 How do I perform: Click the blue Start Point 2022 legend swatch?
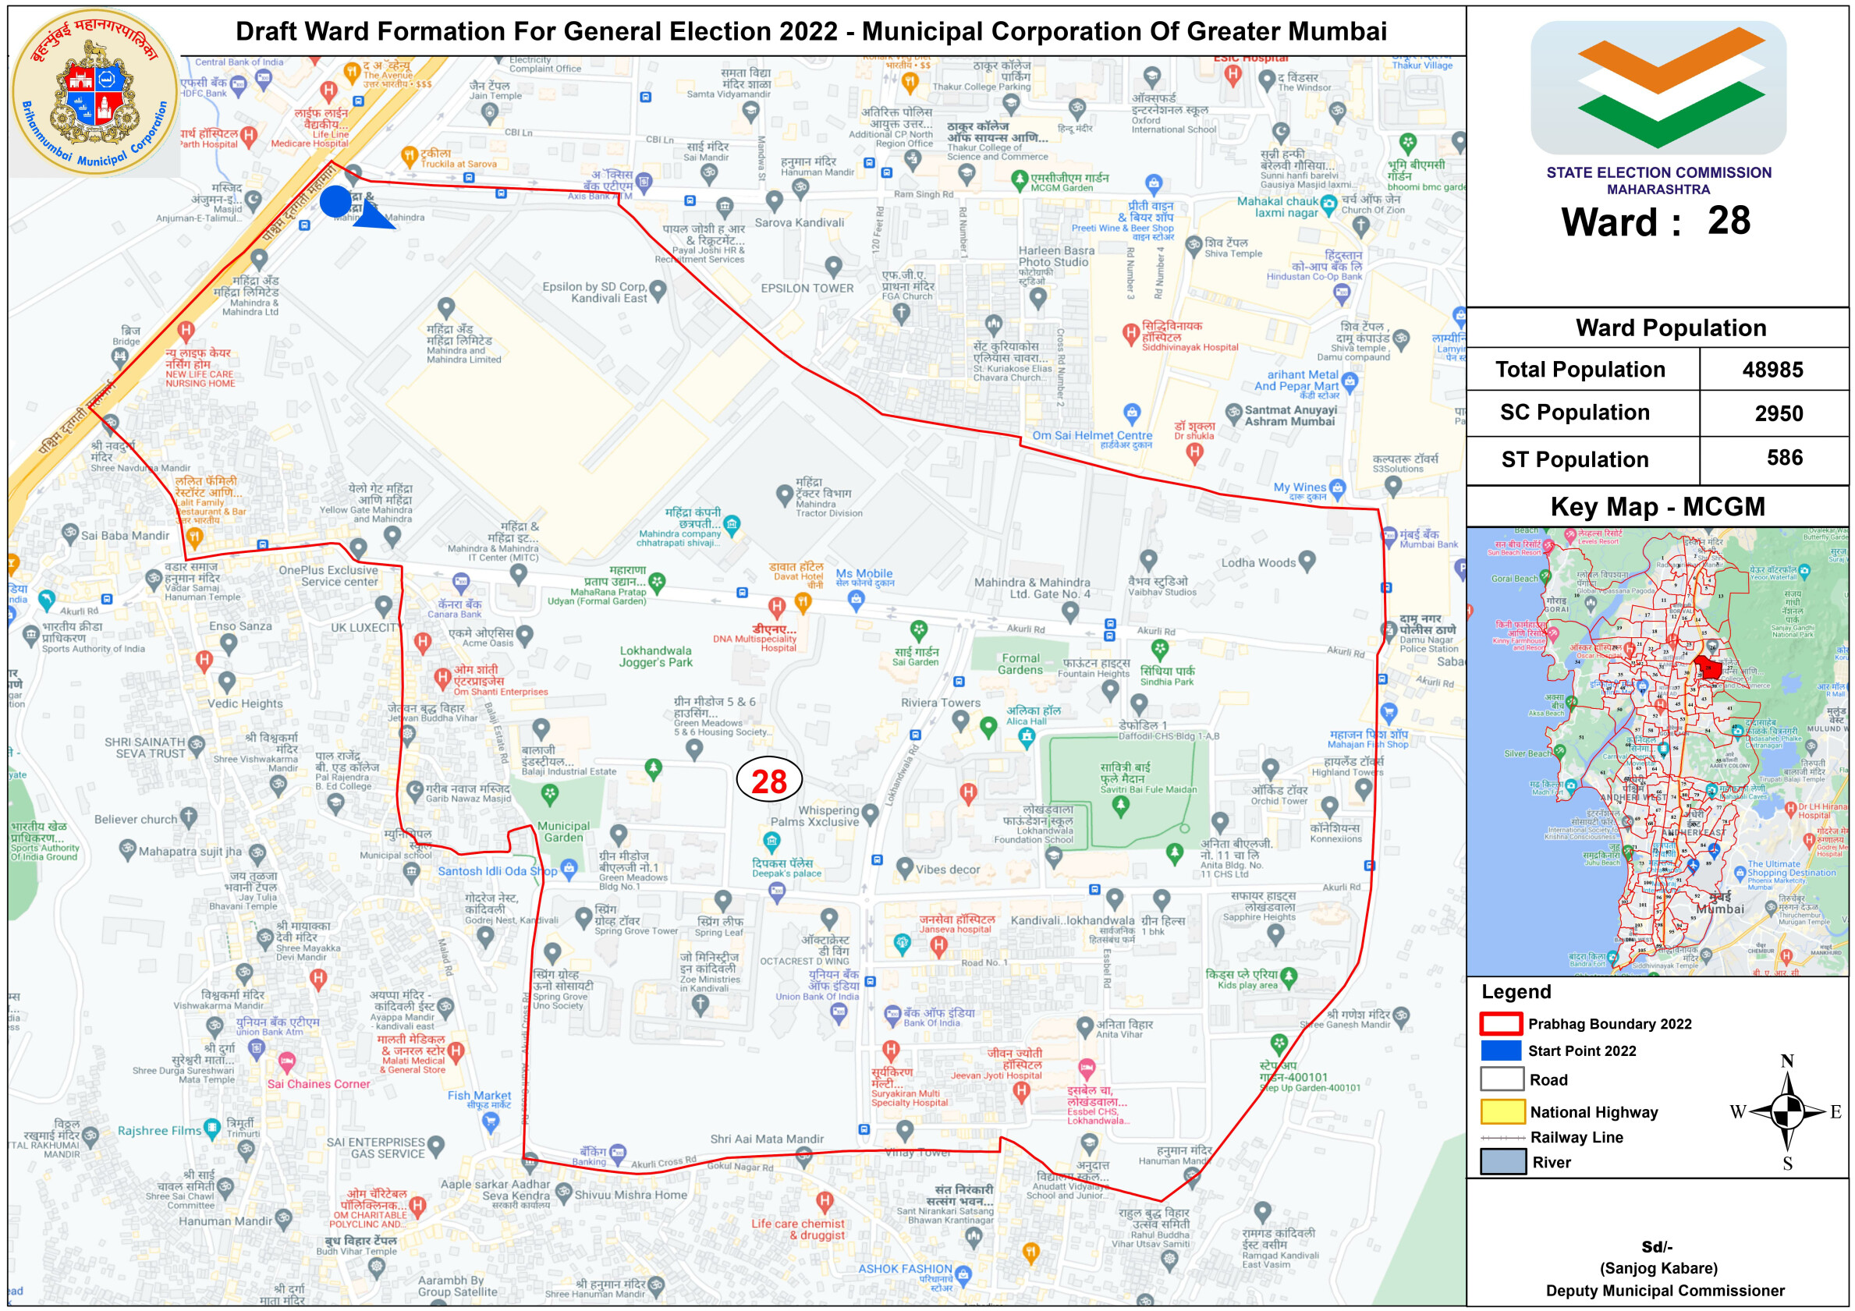pos(1501,1050)
